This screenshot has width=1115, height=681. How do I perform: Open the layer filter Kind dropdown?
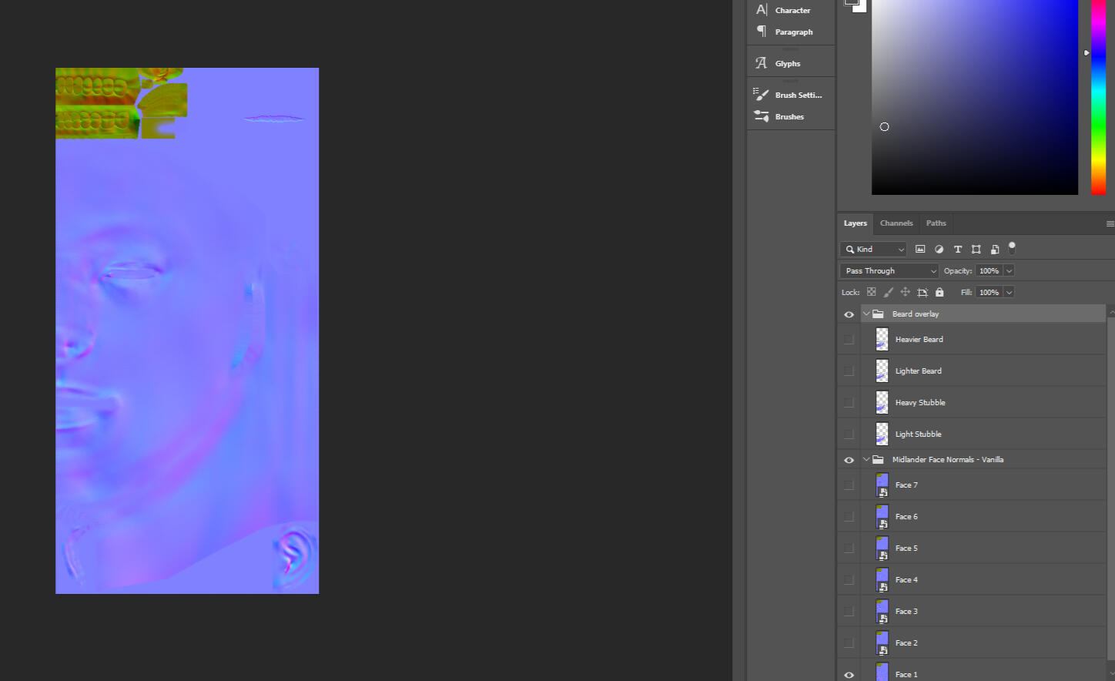coord(872,249)
